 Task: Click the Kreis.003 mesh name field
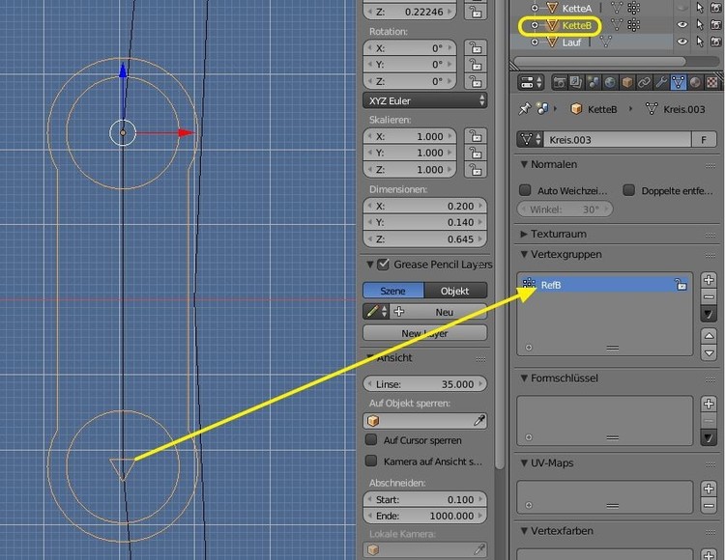(x=618, y=139)
